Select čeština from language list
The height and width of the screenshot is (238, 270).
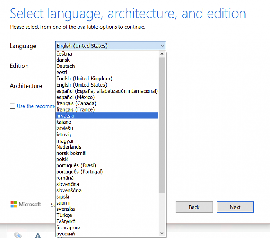(107, 54)
